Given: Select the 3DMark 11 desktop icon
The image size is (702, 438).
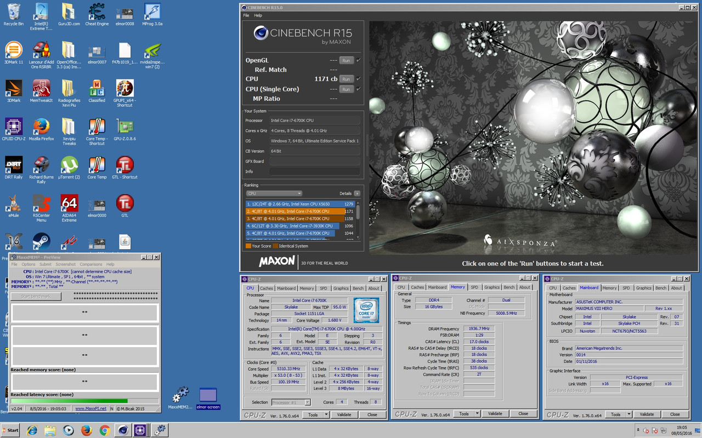Looking at the screenshot, I should click(x=14, y=54).
